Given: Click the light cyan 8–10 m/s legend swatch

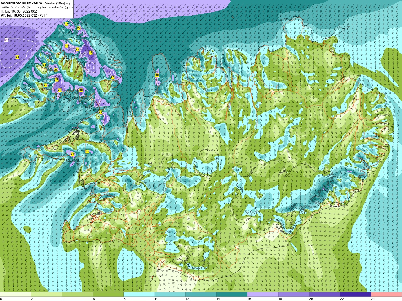Looking at the screenshot, I should (x=139, y=294).
